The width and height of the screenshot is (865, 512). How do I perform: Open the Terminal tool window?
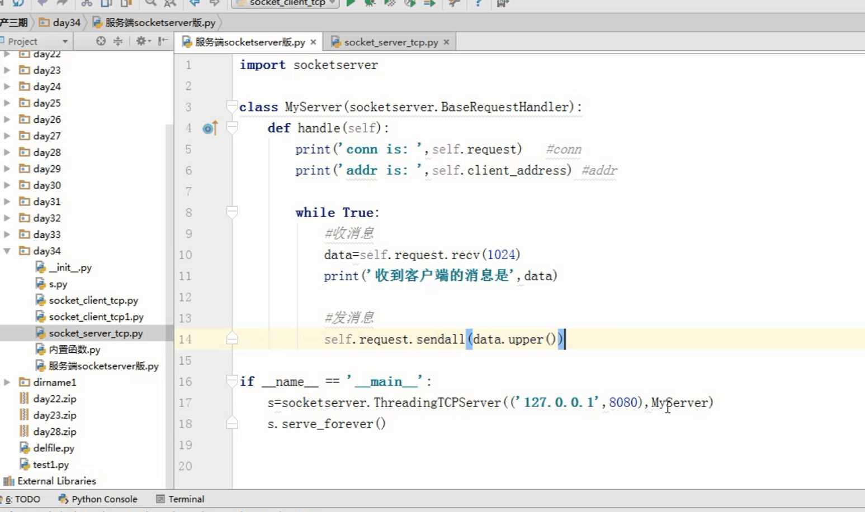180,499
